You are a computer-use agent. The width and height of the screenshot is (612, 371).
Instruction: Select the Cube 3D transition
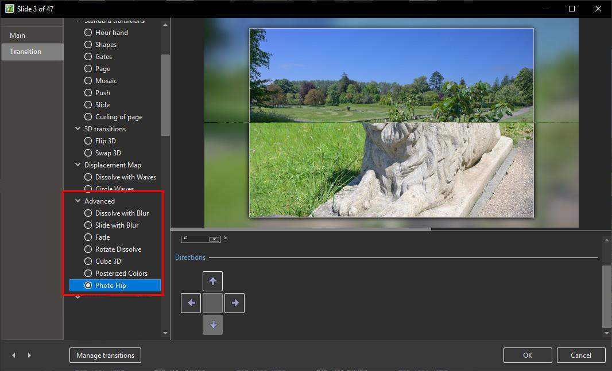tap(88, 261)
